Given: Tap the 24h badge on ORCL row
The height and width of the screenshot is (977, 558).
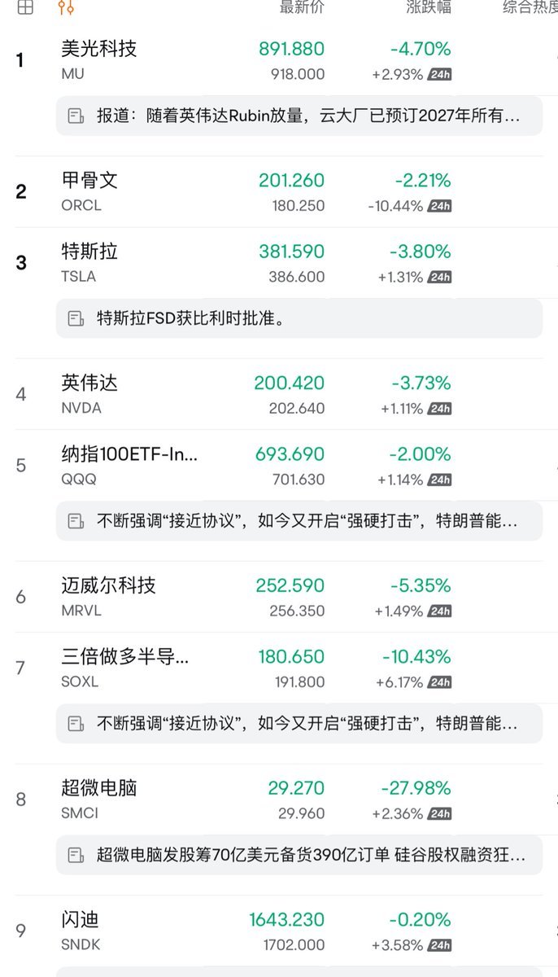Looking at the screenshot, I should pyautogui.click(x=439, y=206).
